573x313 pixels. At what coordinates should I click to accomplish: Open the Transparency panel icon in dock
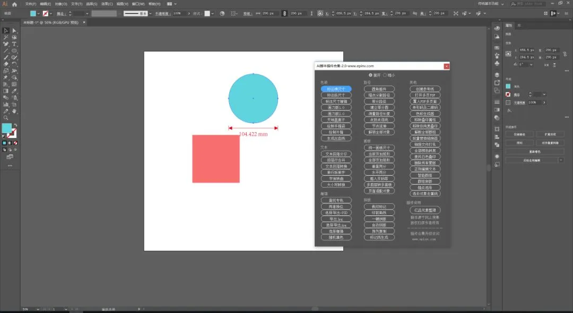click(497, 118)
